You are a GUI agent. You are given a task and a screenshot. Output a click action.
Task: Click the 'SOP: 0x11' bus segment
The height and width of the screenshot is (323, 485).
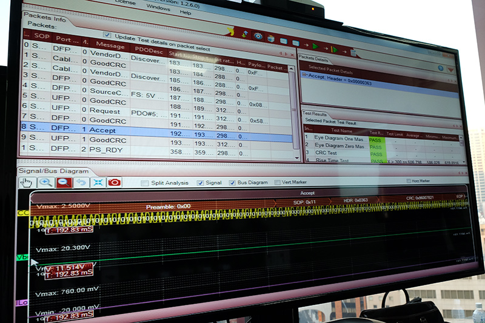click(x=304, y=202)
